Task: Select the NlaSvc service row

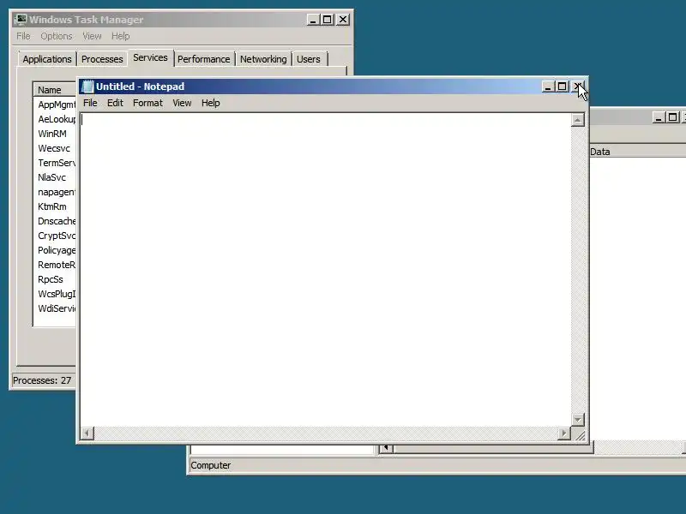Action: coord(52,177)
